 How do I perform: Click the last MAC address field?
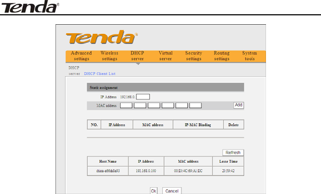click(x=195, y=105)
